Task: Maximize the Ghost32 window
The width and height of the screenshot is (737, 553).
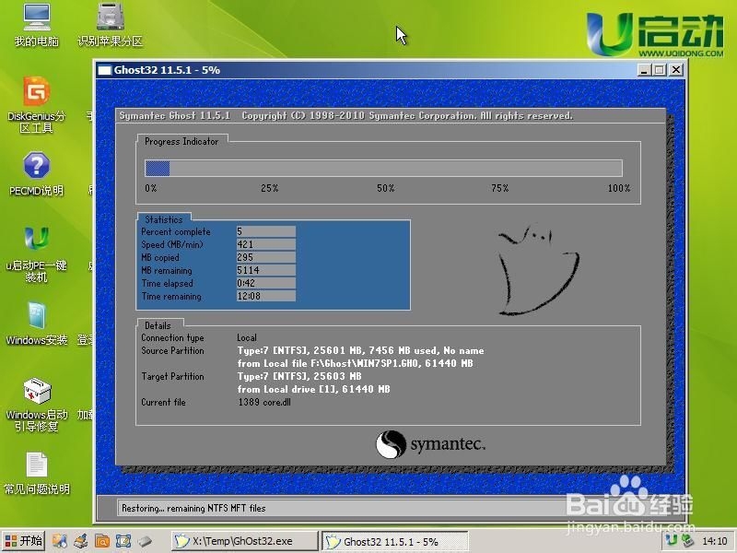Action: 660,70
